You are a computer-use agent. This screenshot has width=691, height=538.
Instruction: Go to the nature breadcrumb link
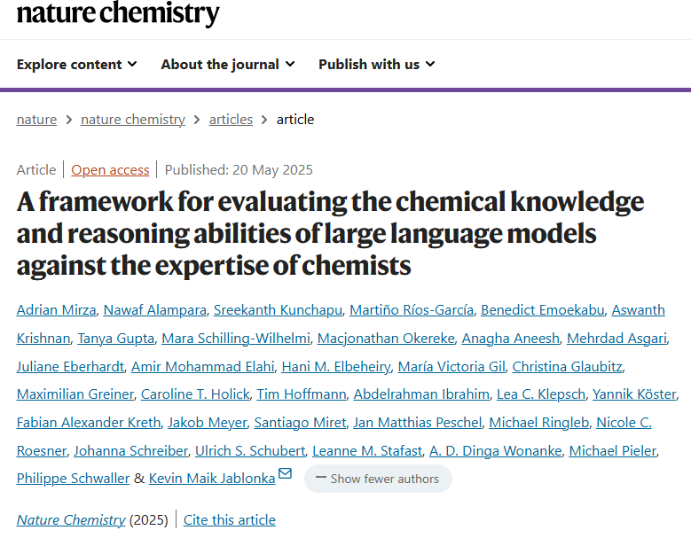(36, 120)
